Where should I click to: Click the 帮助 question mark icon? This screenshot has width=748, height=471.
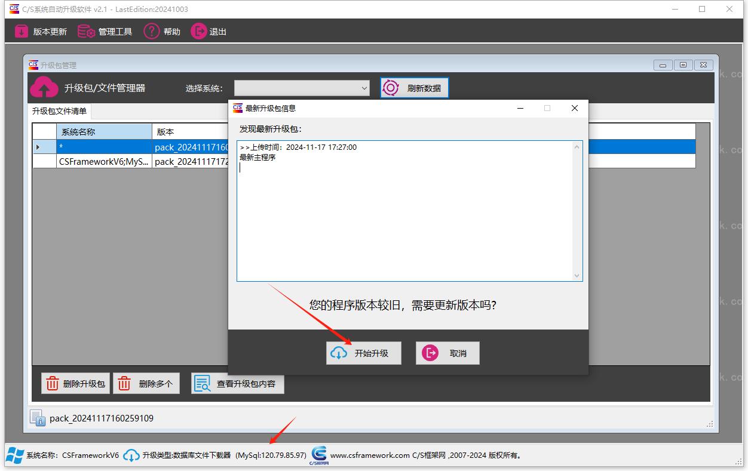coord(152,32)
